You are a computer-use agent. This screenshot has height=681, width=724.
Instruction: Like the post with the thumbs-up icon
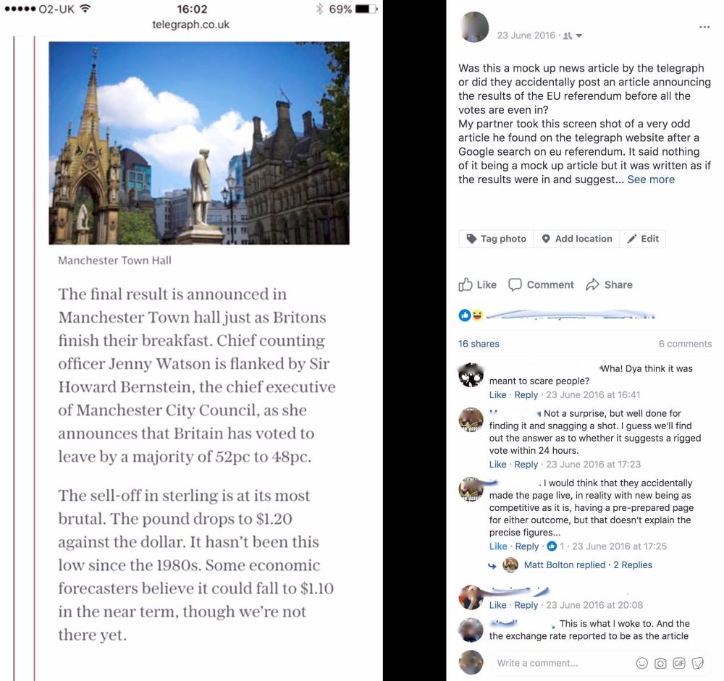(x=466, y=285)
